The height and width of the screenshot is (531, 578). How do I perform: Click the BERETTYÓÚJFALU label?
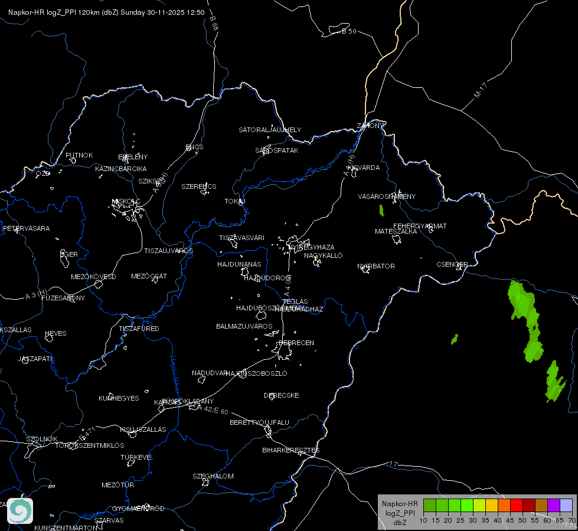point(259,422)
